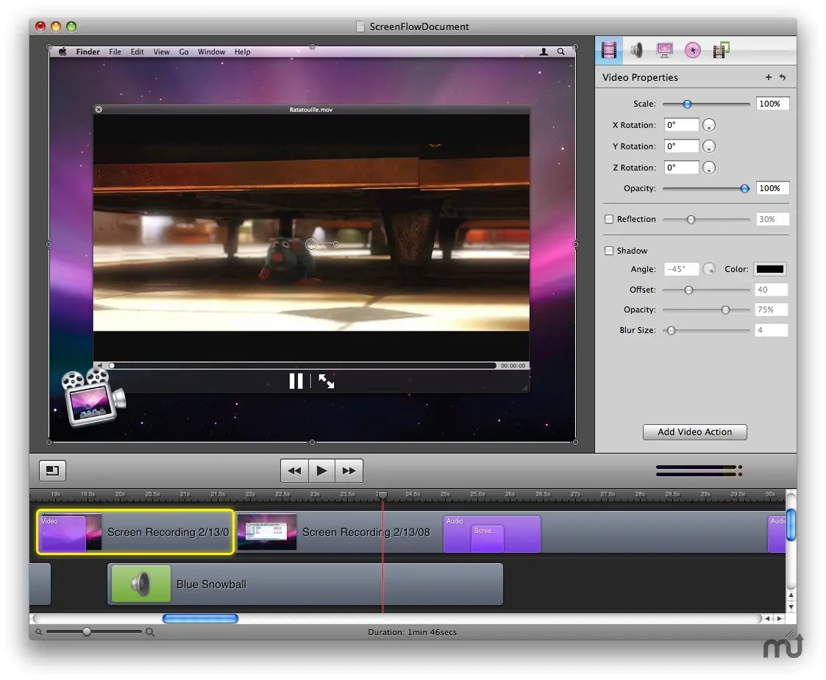Click the Z Rotation dial

point(709,168)
